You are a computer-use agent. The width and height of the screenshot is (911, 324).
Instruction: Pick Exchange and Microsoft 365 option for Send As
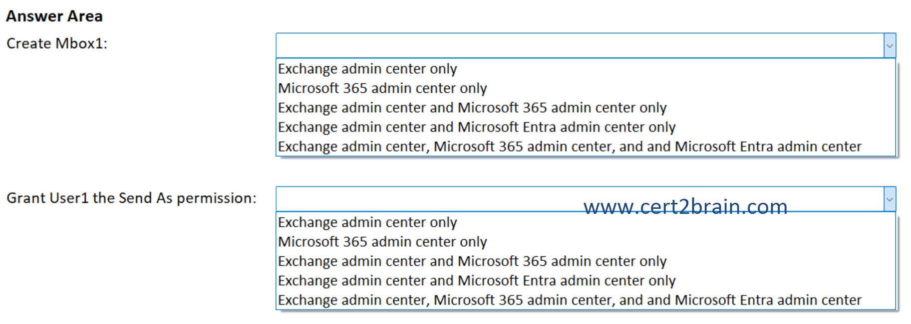(x=472, y=261)
